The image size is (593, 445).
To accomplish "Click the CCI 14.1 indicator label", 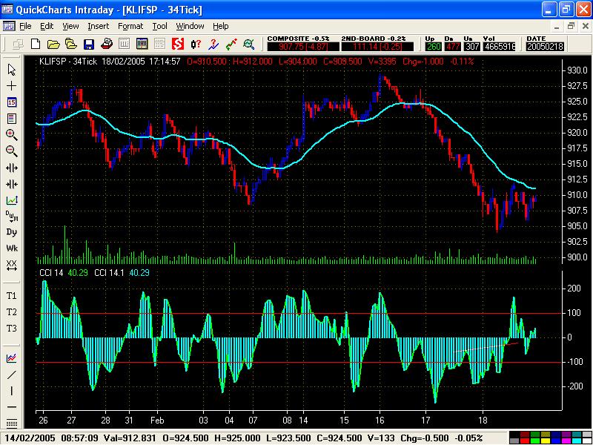I will (109, 273).
